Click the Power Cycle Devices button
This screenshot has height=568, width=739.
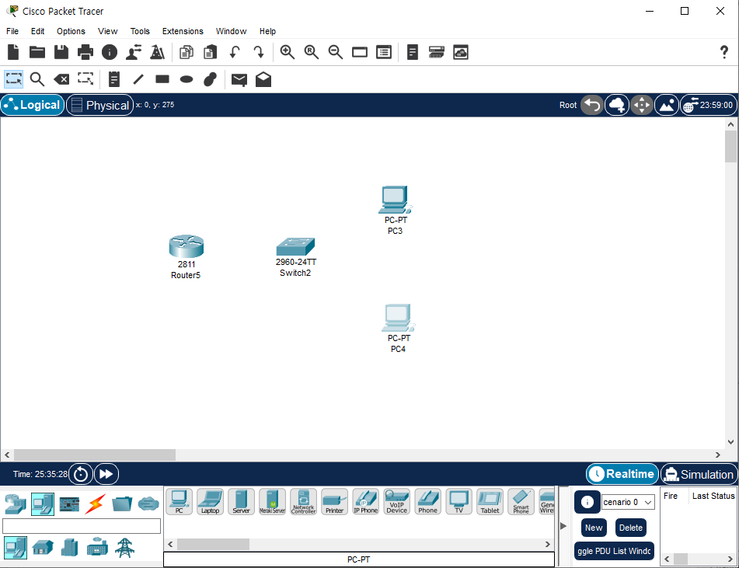tap(81, 474)
